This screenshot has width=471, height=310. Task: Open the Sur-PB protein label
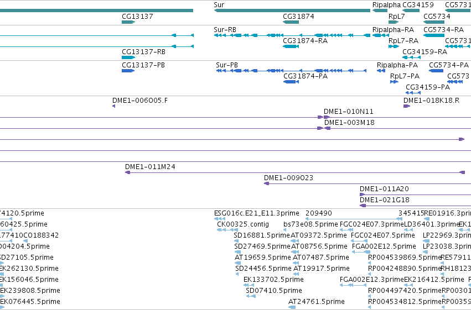click(227, 65)
